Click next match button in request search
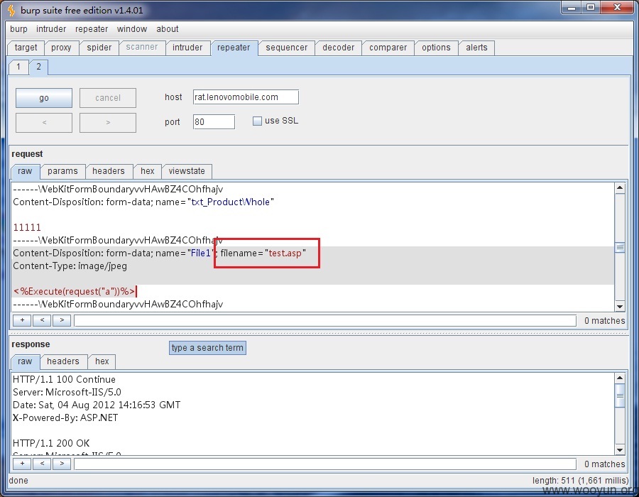The width and height of the screenshot is (639, 497). [62, 320]
